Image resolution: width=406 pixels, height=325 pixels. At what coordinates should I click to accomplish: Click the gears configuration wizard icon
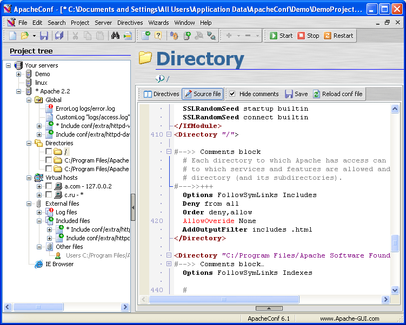pos(174,36)
